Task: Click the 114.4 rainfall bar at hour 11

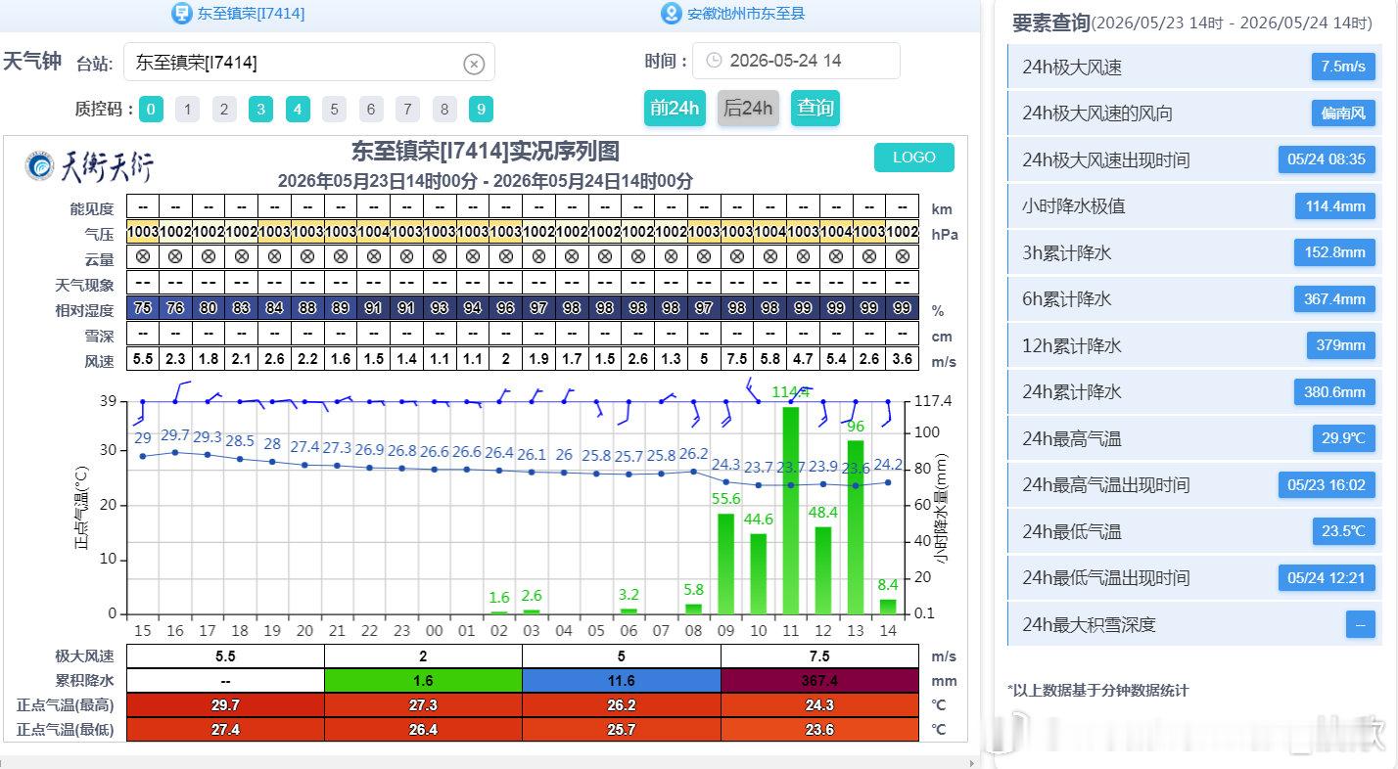Action: [791, 511]
